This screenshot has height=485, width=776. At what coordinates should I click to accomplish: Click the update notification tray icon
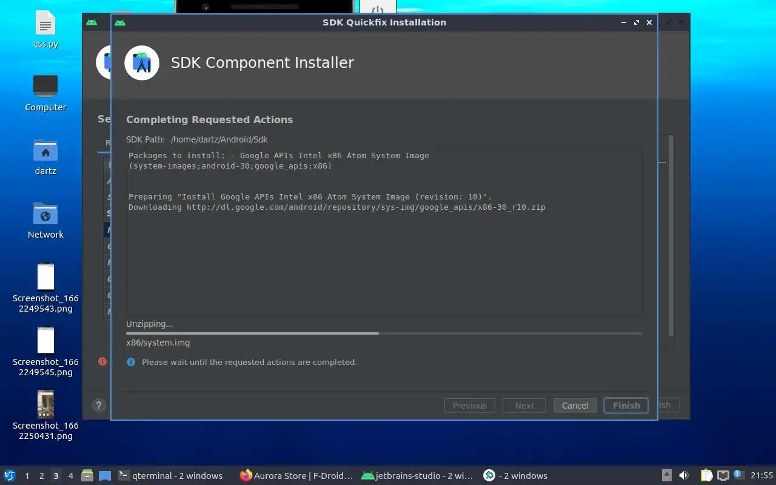[738, 475]
